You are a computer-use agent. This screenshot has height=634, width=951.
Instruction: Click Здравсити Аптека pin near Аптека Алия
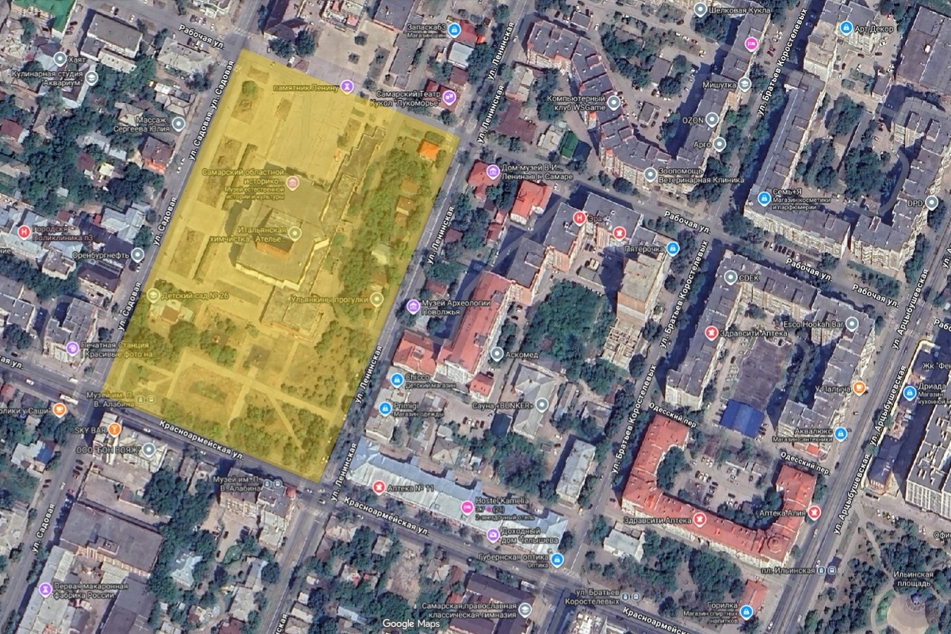tap(700, 520)
